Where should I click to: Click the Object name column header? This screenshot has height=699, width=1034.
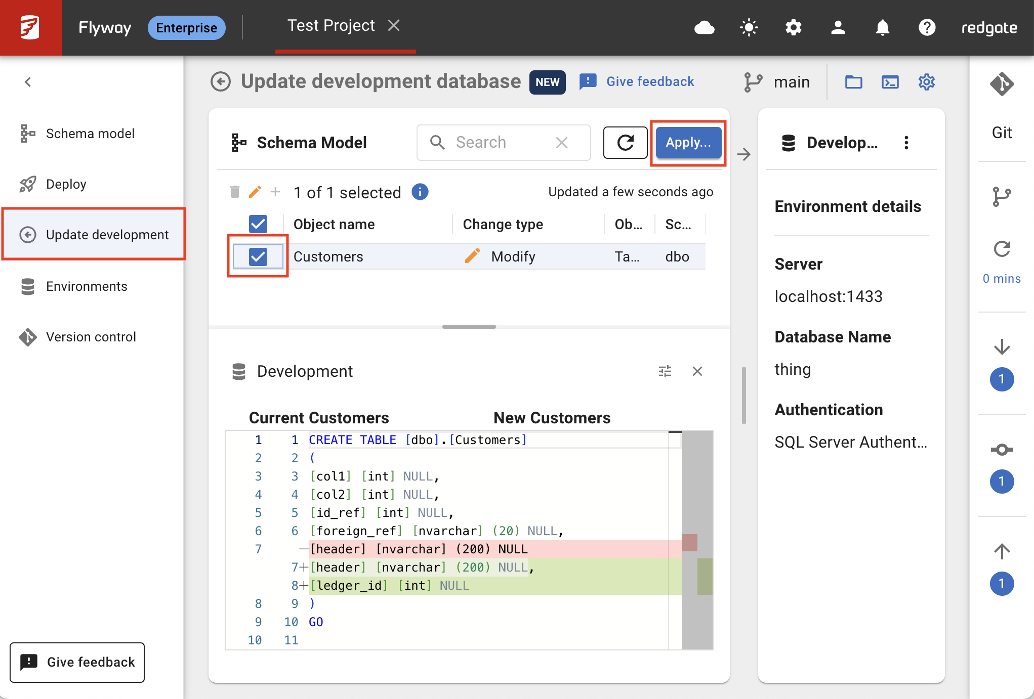coord(334,224)
